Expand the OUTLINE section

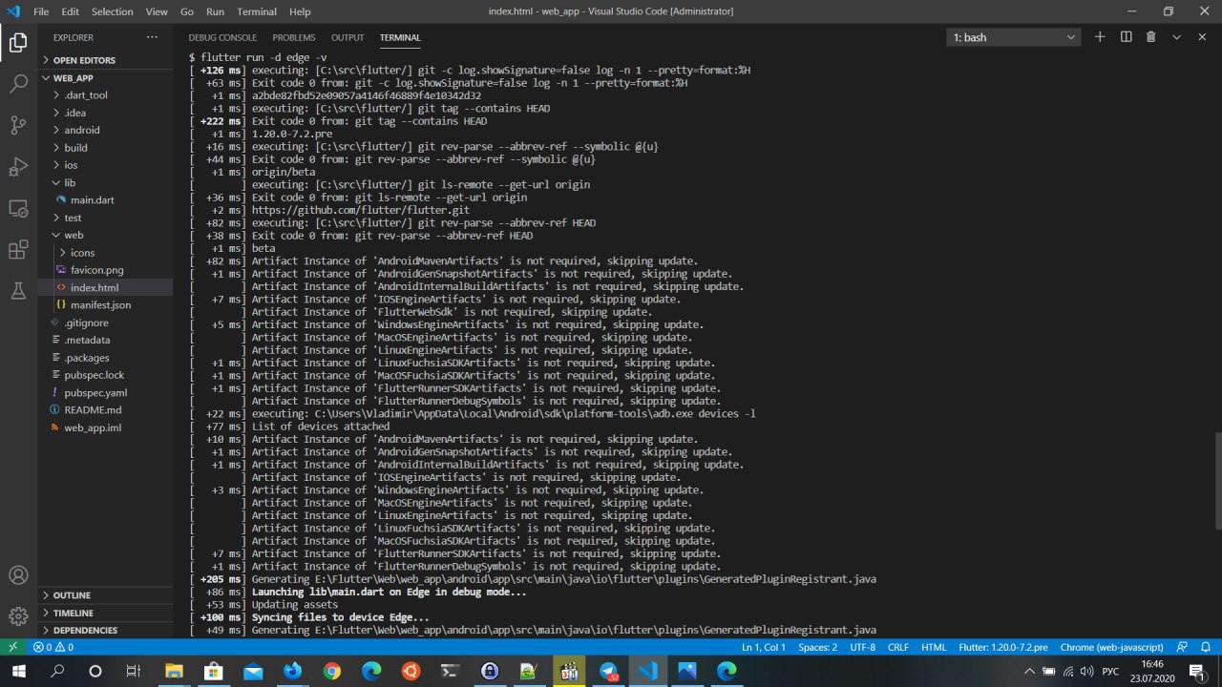[x=106, y=595]
